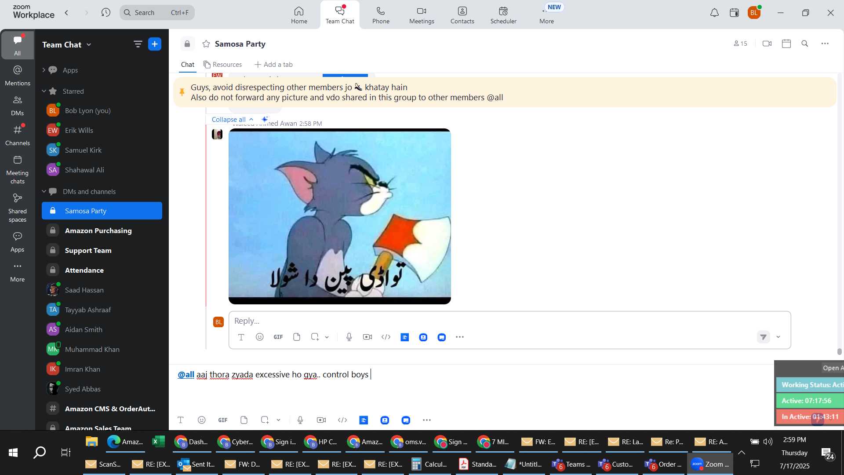Open chat with Muhammad Khan
Viewport: 844px width, 475px height.
(x=102, y=349)
